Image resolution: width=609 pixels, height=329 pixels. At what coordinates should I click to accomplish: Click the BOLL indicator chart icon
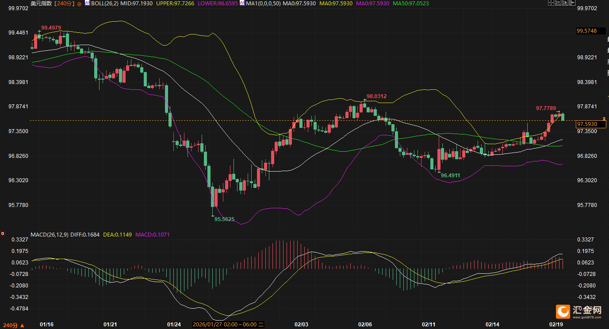(x=87, y=3)
